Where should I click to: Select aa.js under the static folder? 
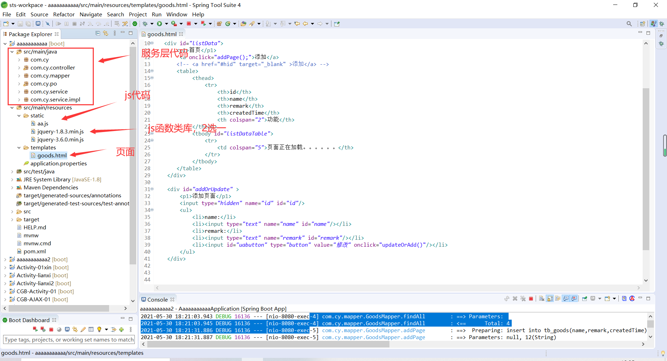(43, 124)
